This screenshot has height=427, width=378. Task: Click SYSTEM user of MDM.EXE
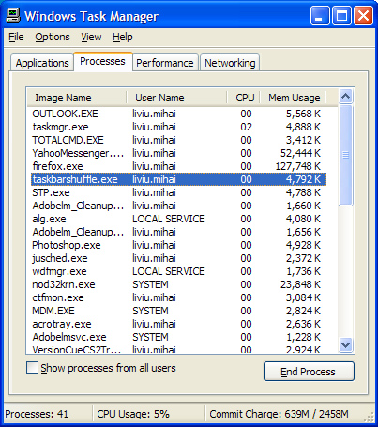(x=150, y=311)
